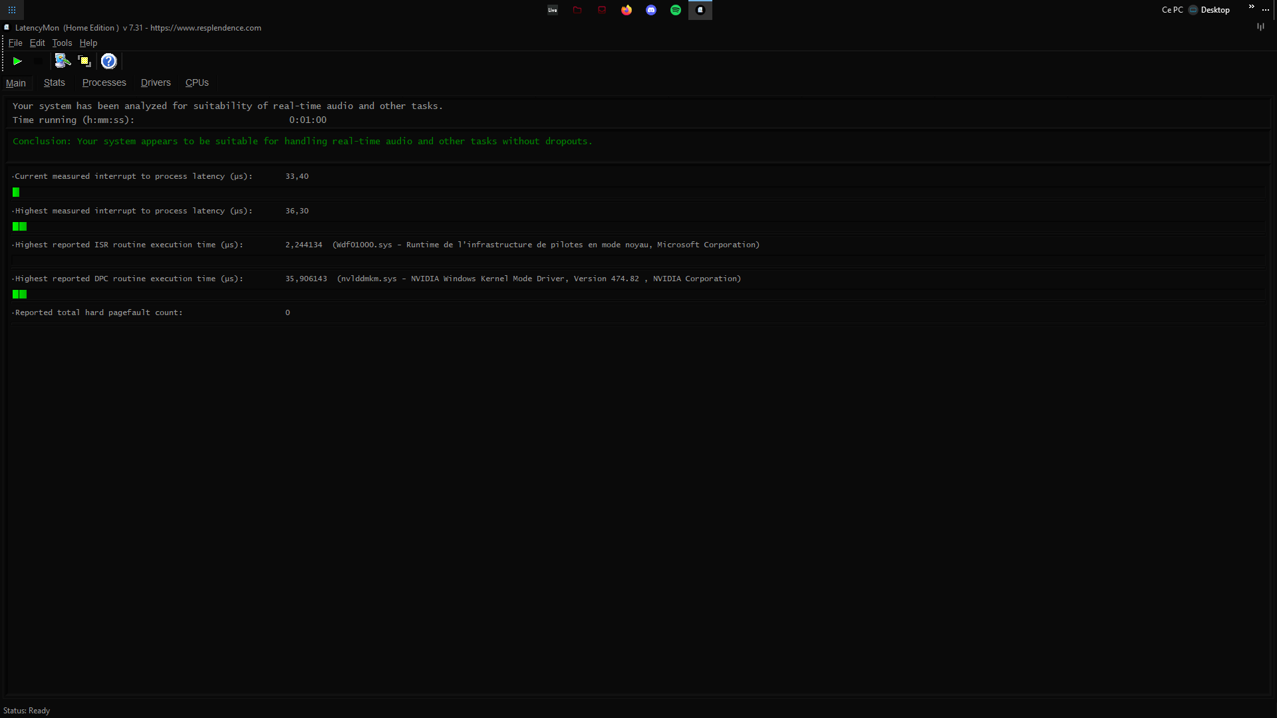Screen dimensions: 1277x718
Task: Open the dotted grid start button
Action: coord(12,10)
